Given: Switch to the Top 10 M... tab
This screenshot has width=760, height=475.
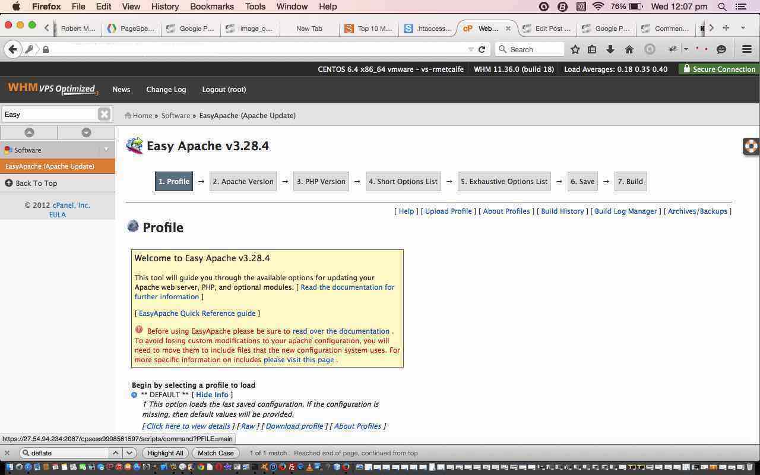Looking at the screenshot, I should tap(368, 28).
